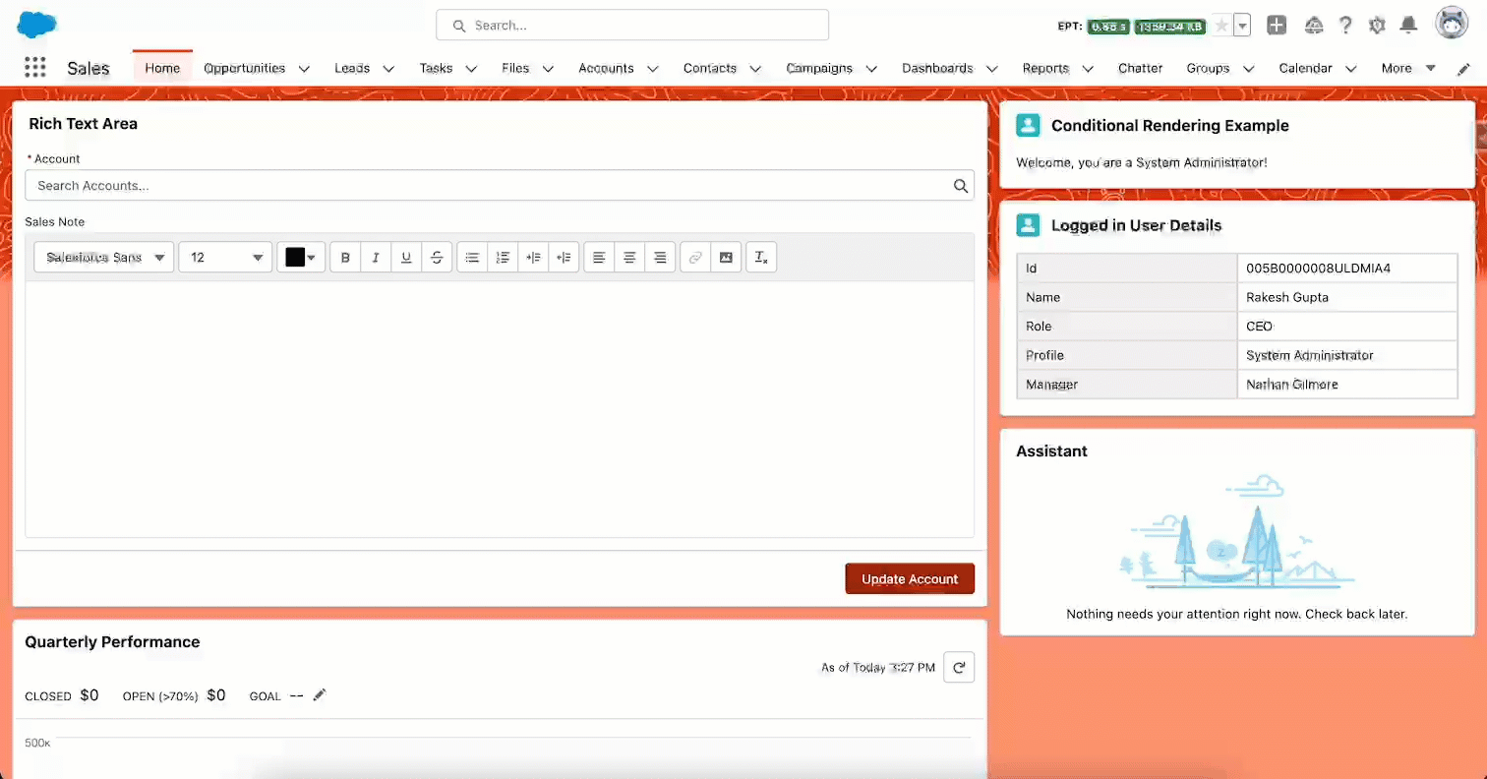The width and height of the screenshot is (1487, 779).
Task: Apply strikethrough formatting to the note text
Action: (437, 257)
